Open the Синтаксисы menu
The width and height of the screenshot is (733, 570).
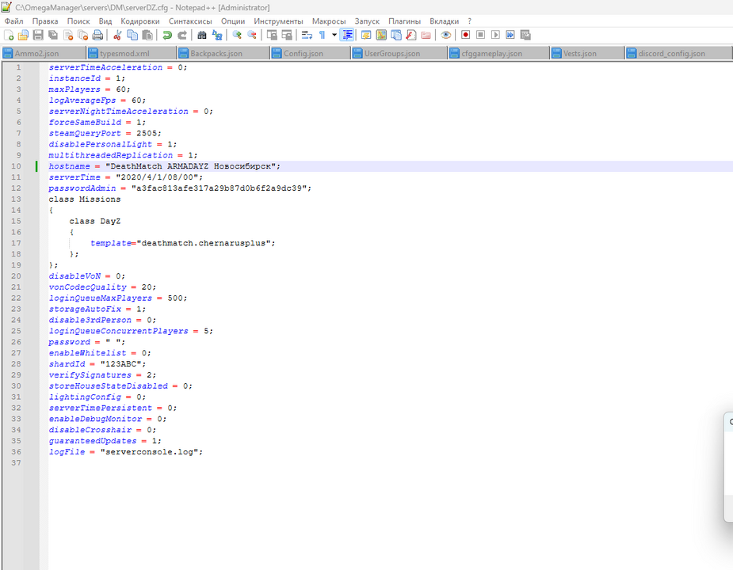tap(190, 21)
